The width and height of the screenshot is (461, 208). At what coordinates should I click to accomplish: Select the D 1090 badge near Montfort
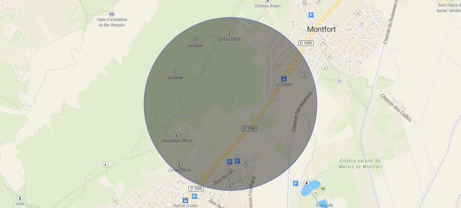click(x=306, y=43)
